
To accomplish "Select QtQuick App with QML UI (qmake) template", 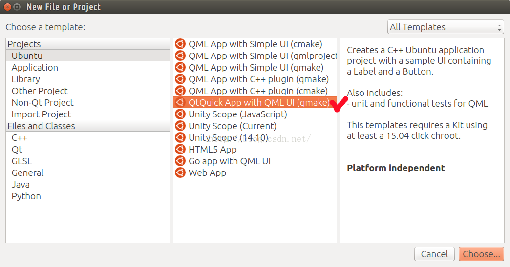I will [255, 102].
